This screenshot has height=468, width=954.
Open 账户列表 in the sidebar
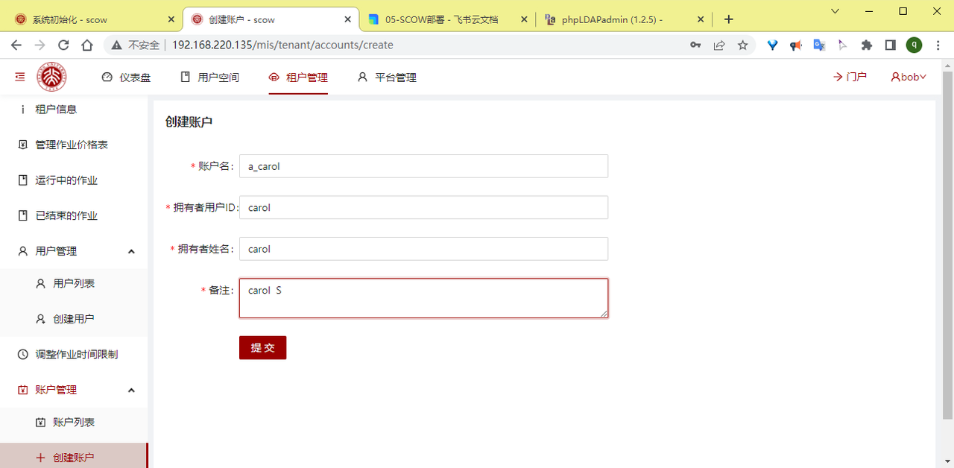point(73,423)
